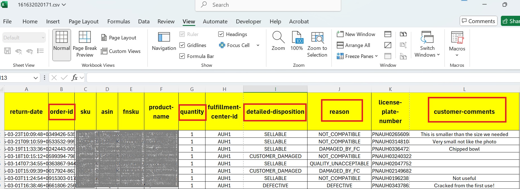Click Hide window icon
520x189 pixels.
point(388,45)
